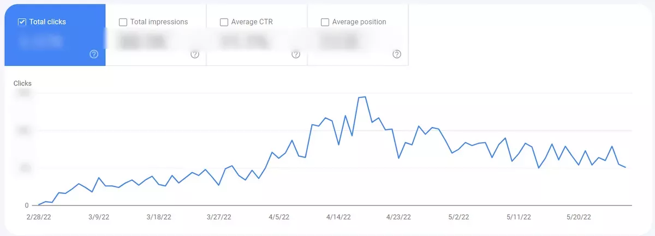Enable the Average CTR checkbox
This screenshot has height=236, width=655.
pos(224,22)
